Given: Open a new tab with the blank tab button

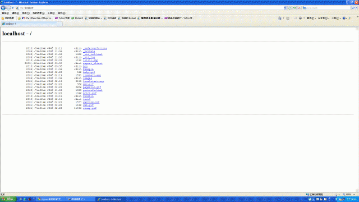Looking at the screenshot, I should (59, 24).
